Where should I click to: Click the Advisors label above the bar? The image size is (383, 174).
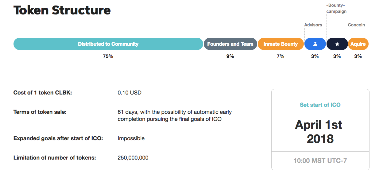tap(313, 25)
